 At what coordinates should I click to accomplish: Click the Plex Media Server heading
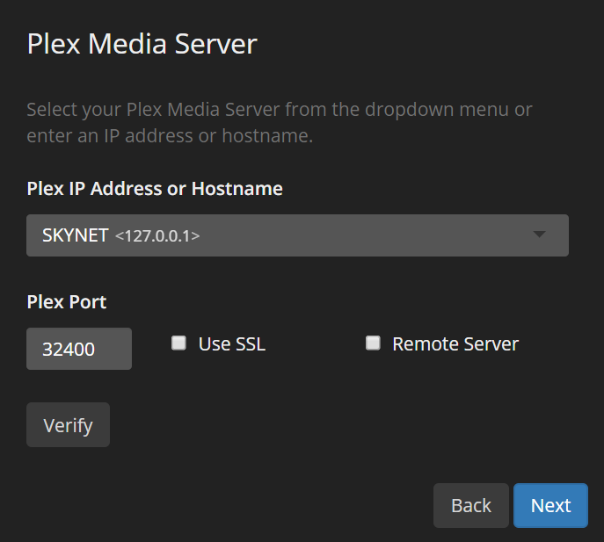[x=142, y=44]
